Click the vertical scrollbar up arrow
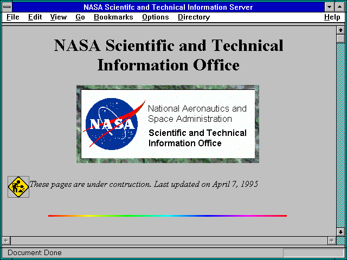This screenshot has height=260, width=347. [340, 30]
